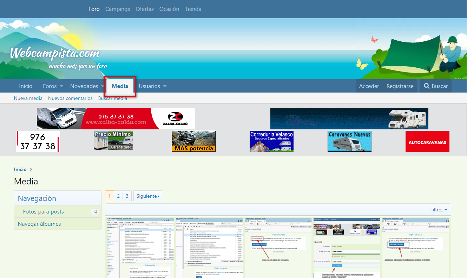Click the Registrarse button
467x278 pixels.
pyautogui.click(x=400, y=86)
